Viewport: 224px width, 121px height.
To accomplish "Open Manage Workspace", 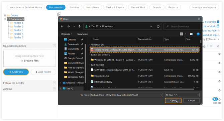I will [204, 7].
